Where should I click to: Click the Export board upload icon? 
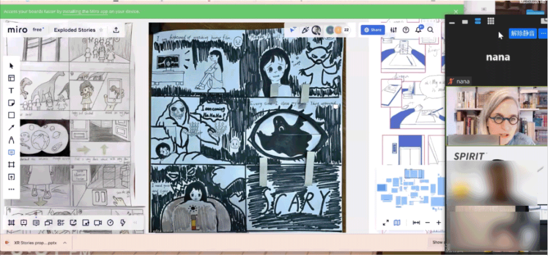pyautogui.click(x=116, y=30)
